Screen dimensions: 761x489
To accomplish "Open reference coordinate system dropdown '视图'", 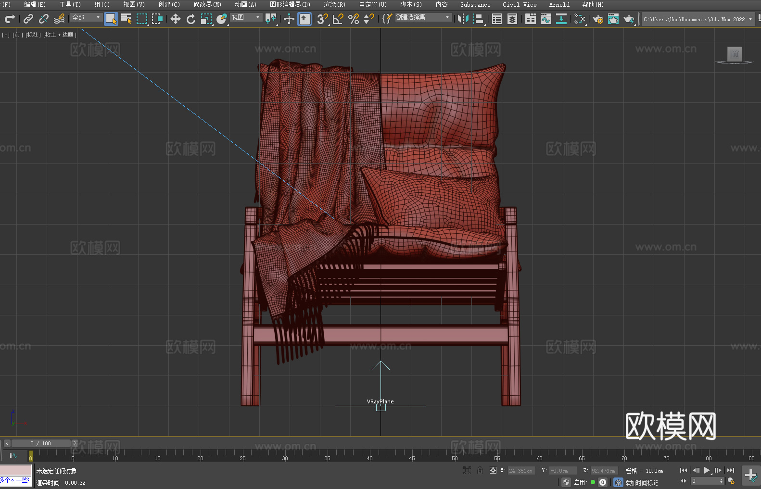I will click(x=246, y=17).
